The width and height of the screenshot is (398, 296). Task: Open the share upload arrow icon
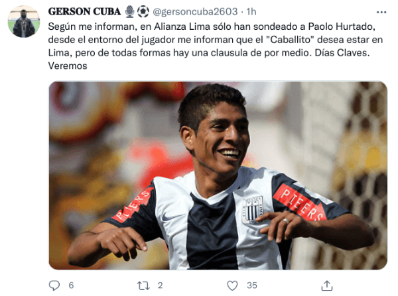(327, 285)
